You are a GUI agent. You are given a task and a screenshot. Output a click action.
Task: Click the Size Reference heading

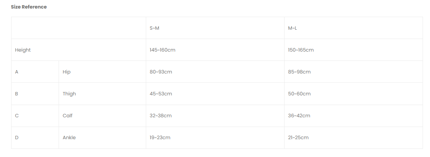coord(29,7)
